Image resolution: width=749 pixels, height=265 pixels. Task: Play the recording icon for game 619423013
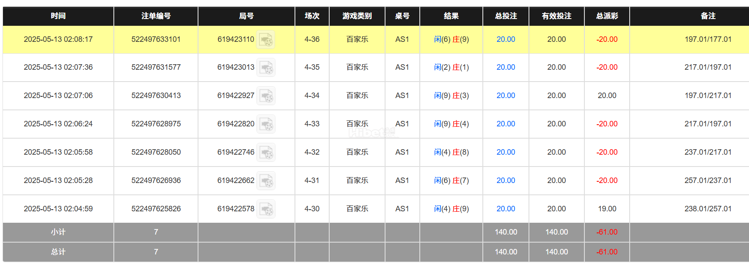266,67
